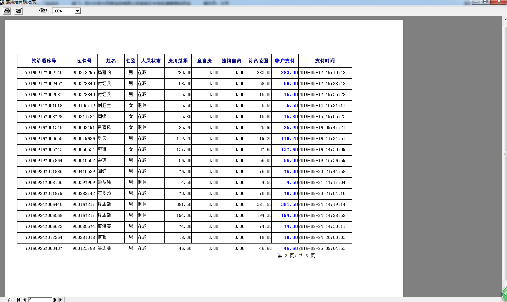Open the 缩放 zoom percentage dropdown
The height and width of the screenshot is (302, 507).
click(77, 11)
